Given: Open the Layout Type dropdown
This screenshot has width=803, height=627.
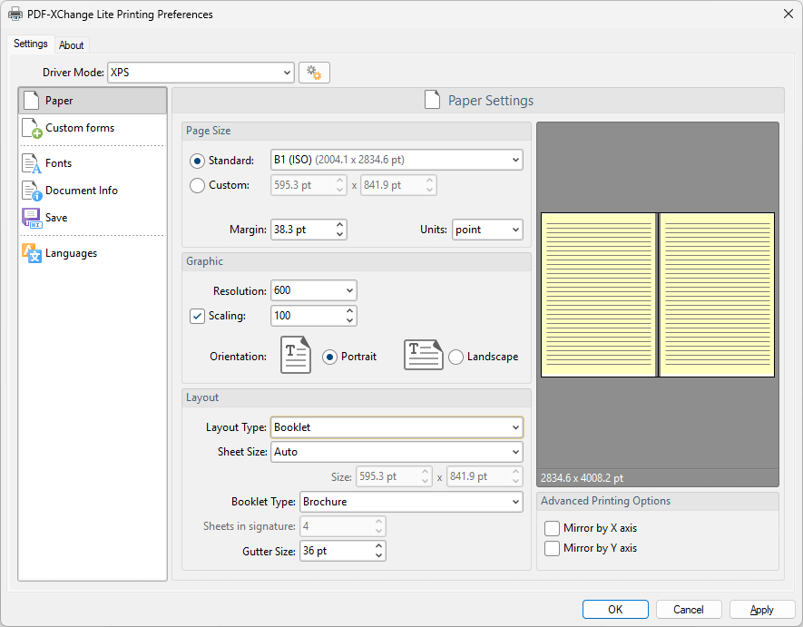Looking at the screenshot, I should [x=397, y=426].
